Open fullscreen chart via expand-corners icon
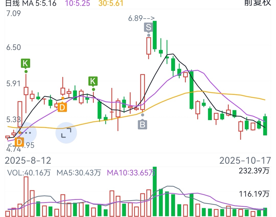 (66, 133)
